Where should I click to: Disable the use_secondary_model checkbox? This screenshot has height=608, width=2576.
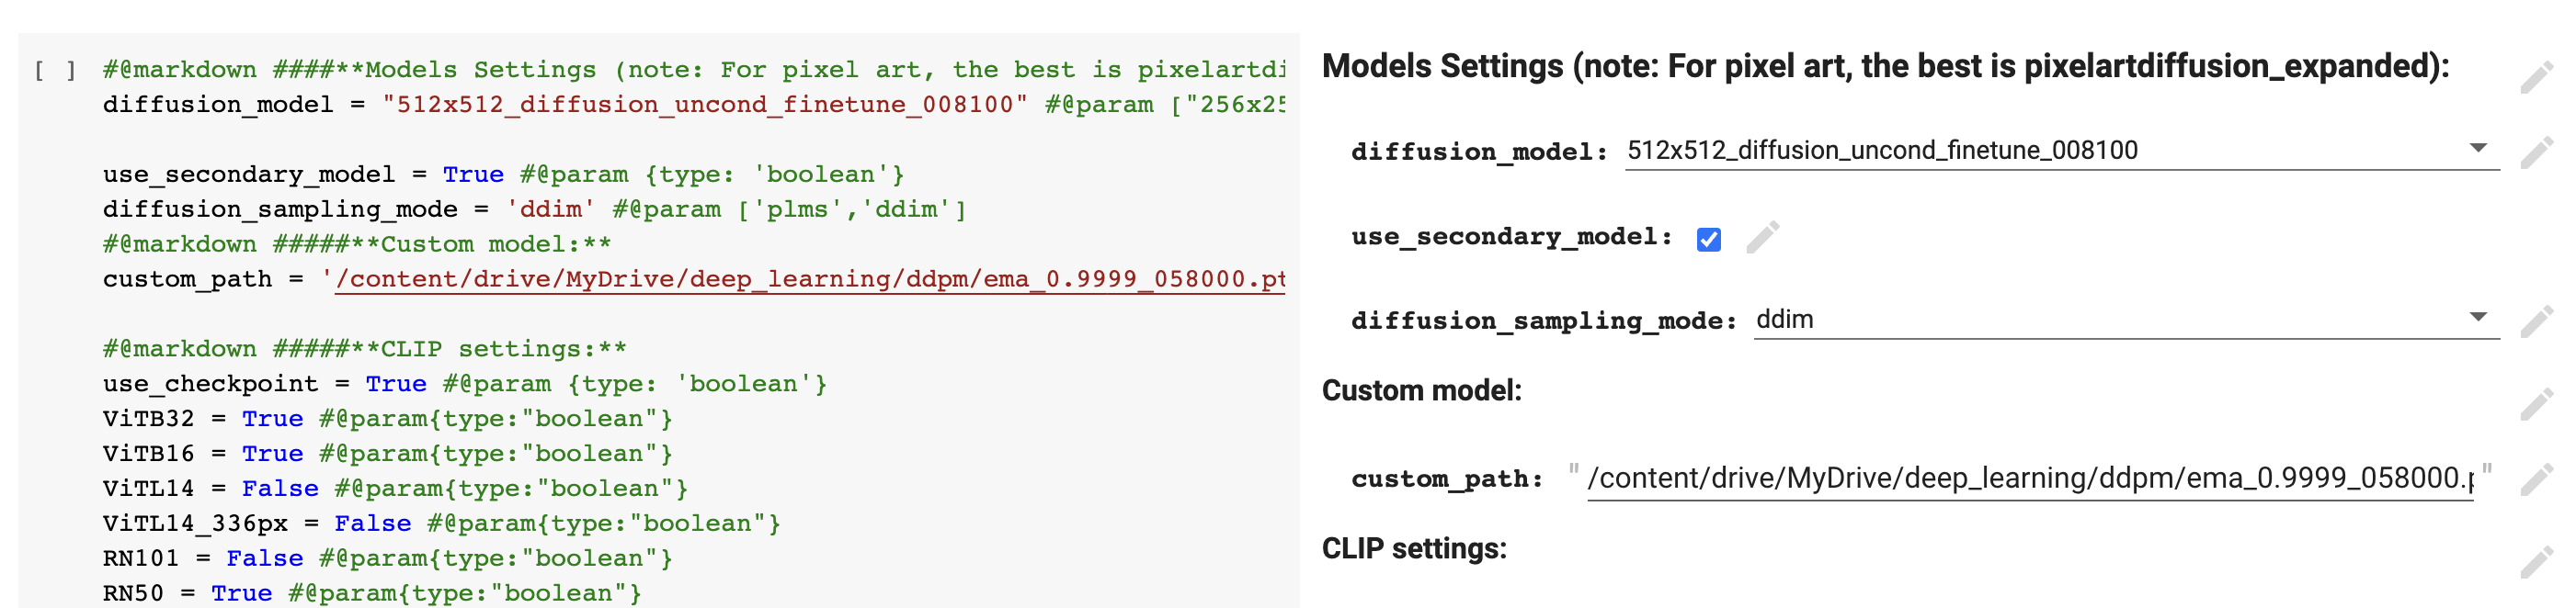click(x=1710, y=238)
